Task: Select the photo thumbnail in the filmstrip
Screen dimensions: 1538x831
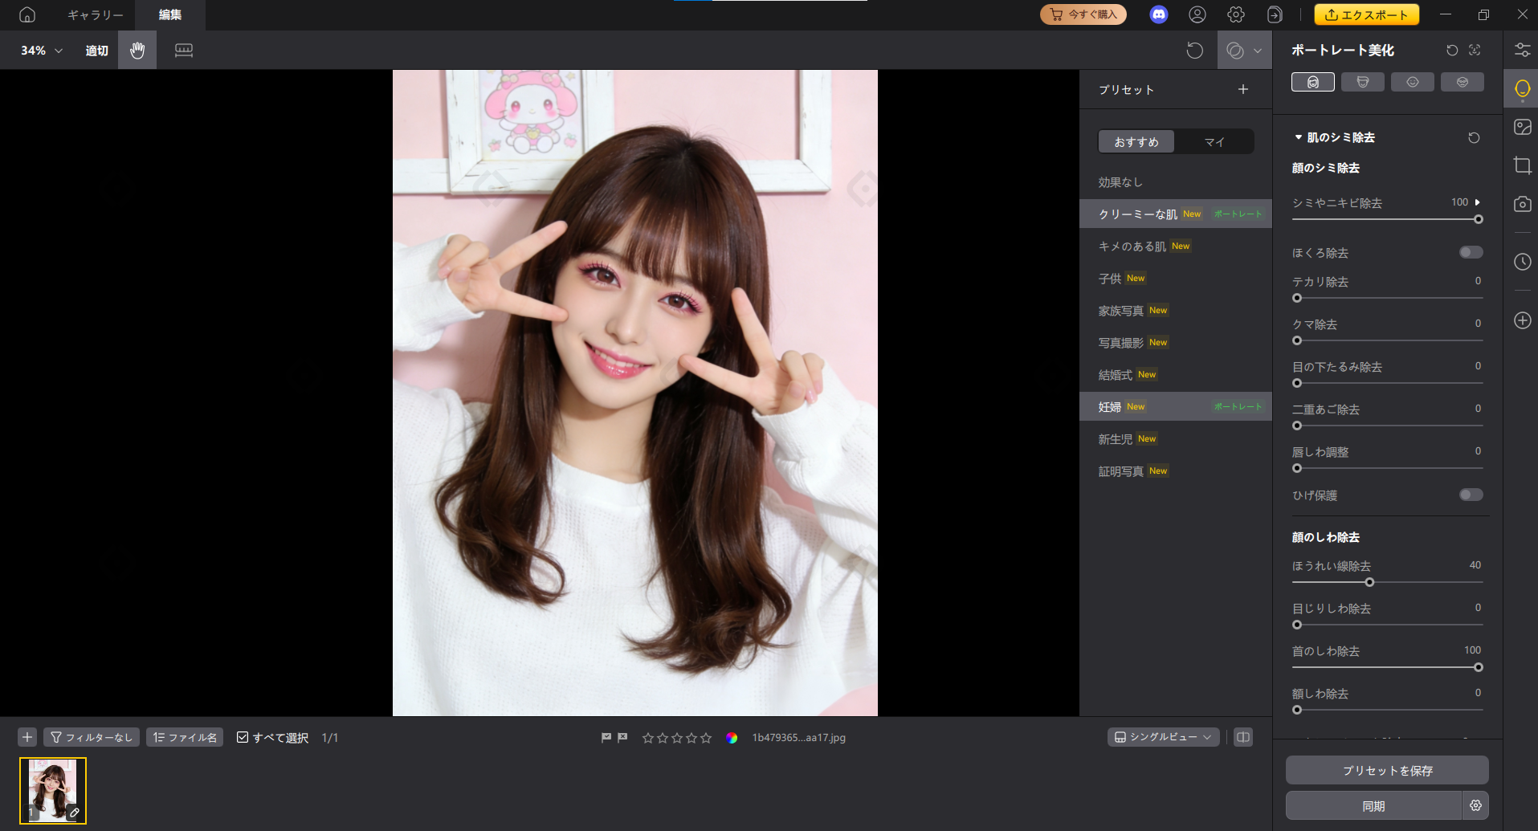Action: 53,790
